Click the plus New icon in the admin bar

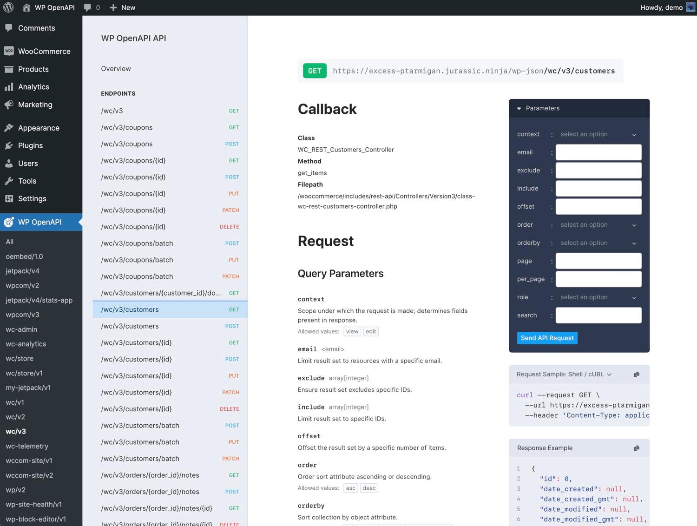(113, 7)
